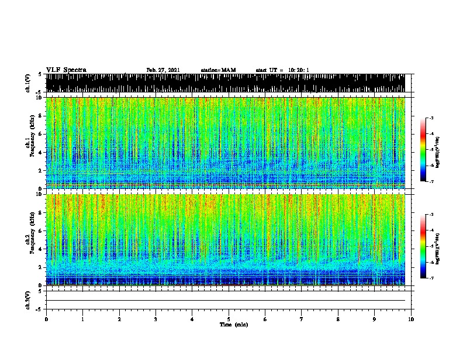Click the "2" kHz tick on ch.1 frequency axis

coord(41,171)
